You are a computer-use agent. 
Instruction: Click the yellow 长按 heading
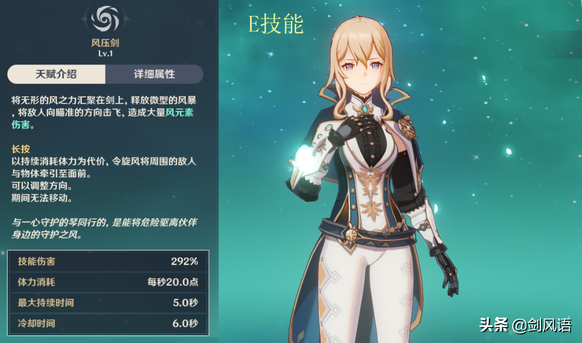(x=21, y=149)
